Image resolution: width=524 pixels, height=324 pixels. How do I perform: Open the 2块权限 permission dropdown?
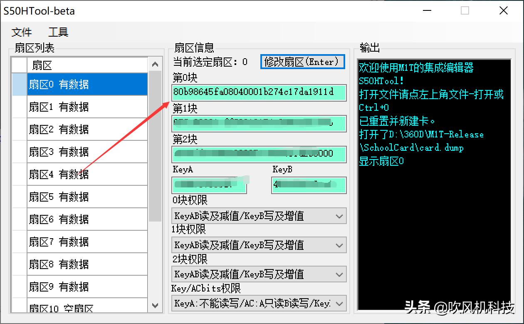(259, 274)
